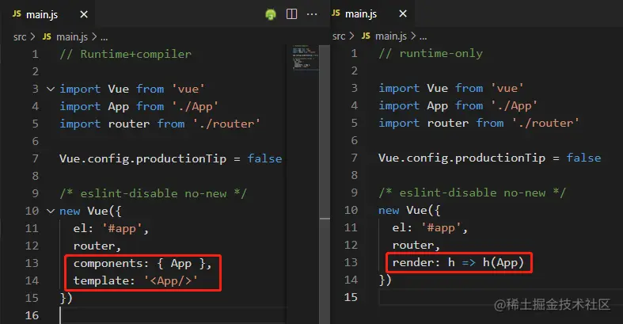Click the '// Runtime+compiler' comment on line 1

pyautogui.click(x=126, y=54)
